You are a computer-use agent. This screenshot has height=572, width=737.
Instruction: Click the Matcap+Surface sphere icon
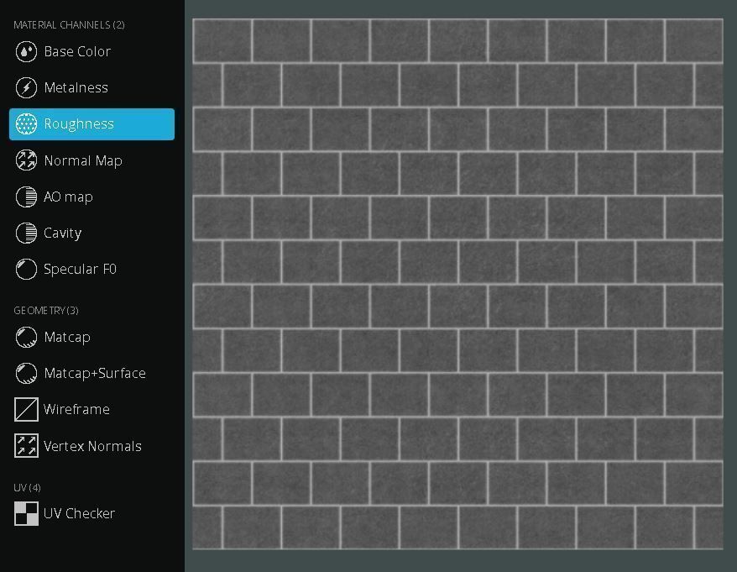pyautogui.click(x=26, y=374)
